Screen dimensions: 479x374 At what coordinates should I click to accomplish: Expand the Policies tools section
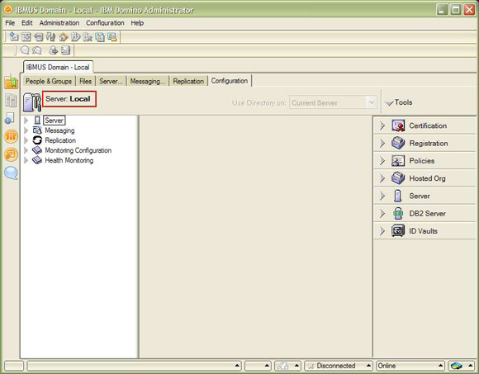tap(382, 161)
